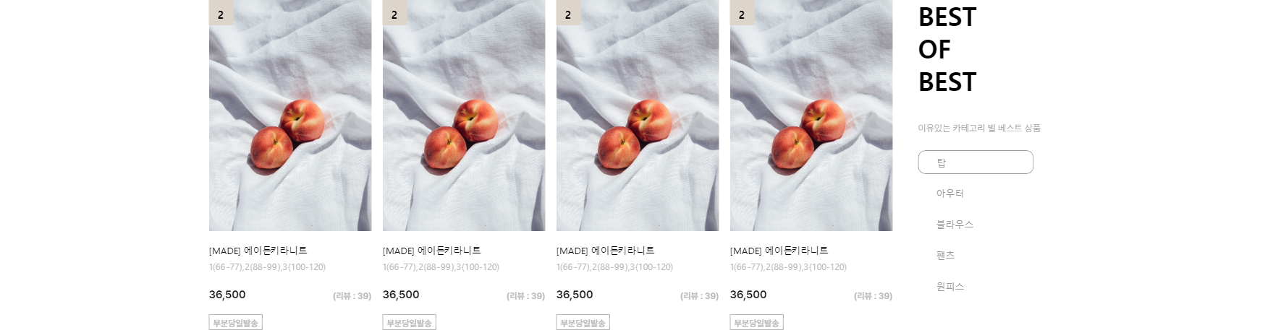Open first [MADE] 에이든키라니트 title link
This screenshot has width=1286, height=330.
[x=258, y=251]
